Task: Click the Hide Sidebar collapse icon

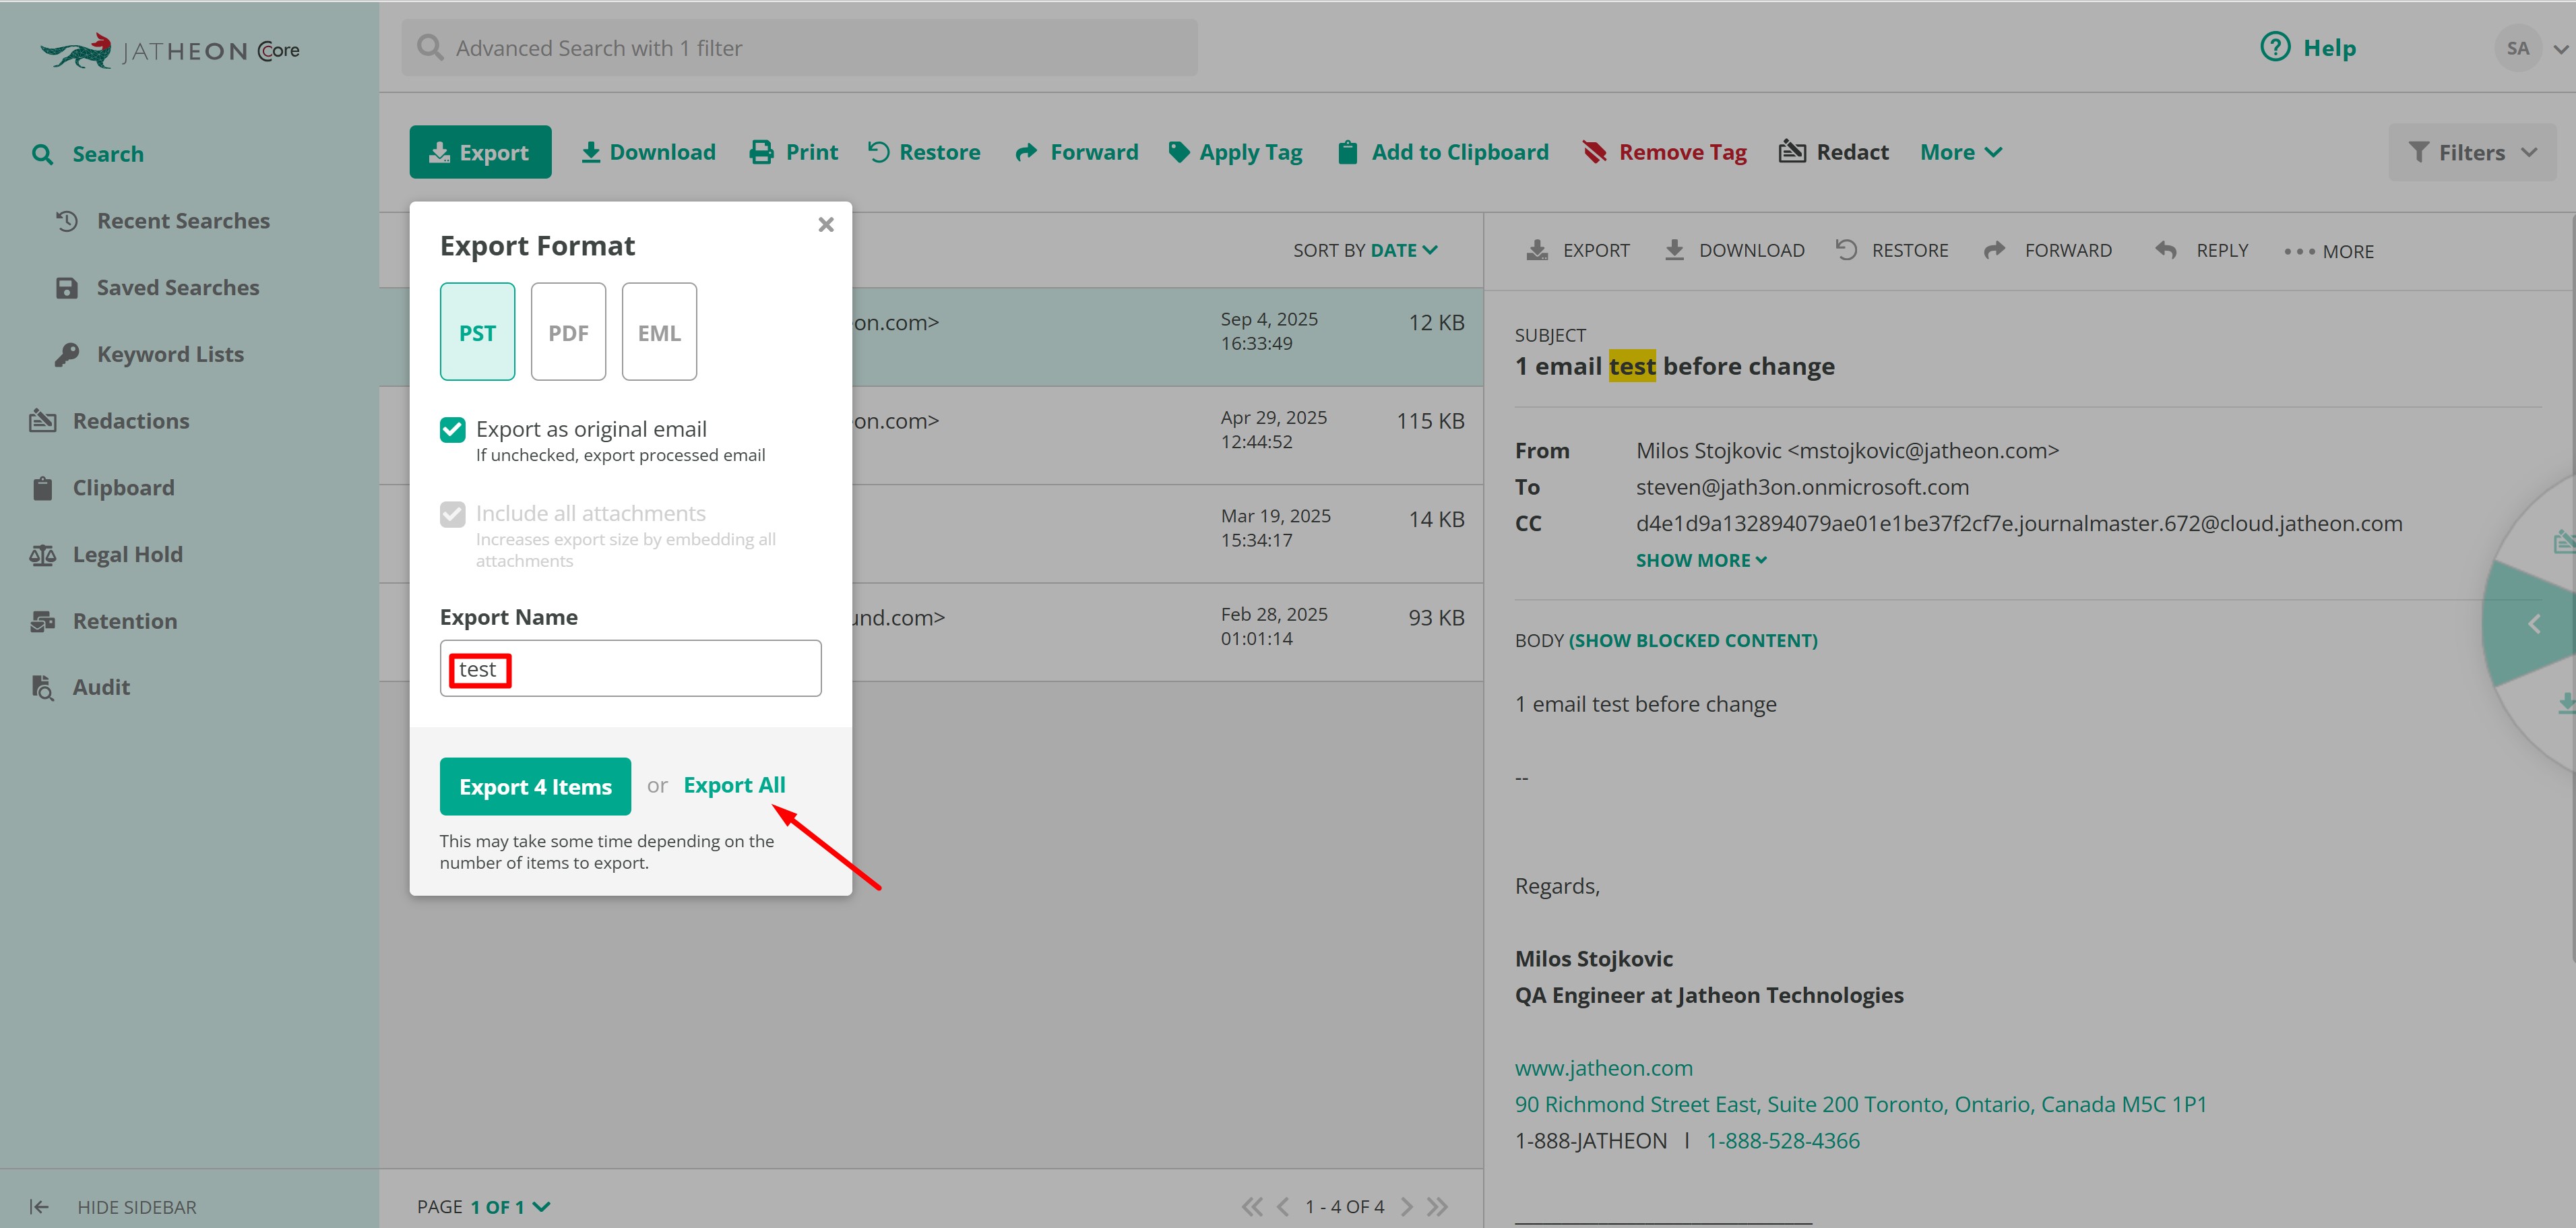Action: tap(39, 1207)
